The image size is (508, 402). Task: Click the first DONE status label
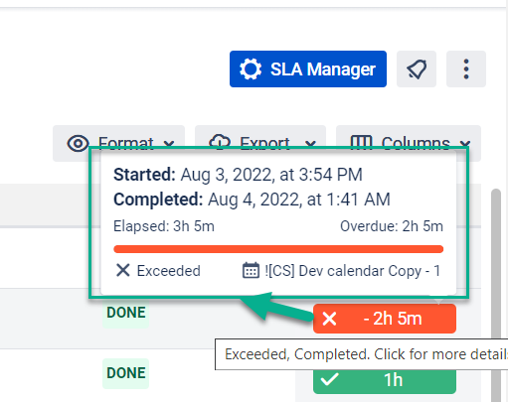tap(126, 313)
